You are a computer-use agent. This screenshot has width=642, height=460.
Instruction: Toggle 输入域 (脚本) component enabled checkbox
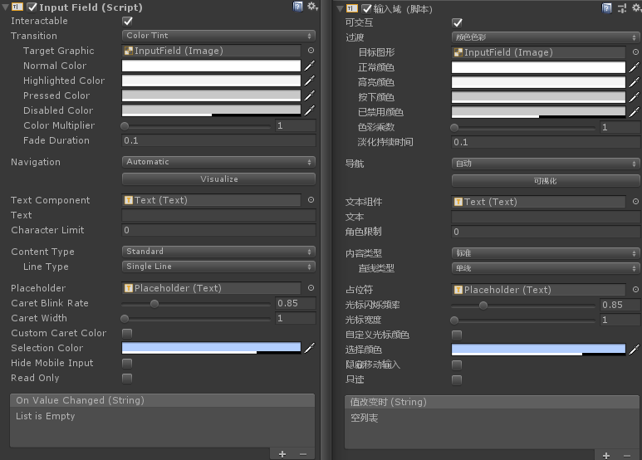pos(367,8)
